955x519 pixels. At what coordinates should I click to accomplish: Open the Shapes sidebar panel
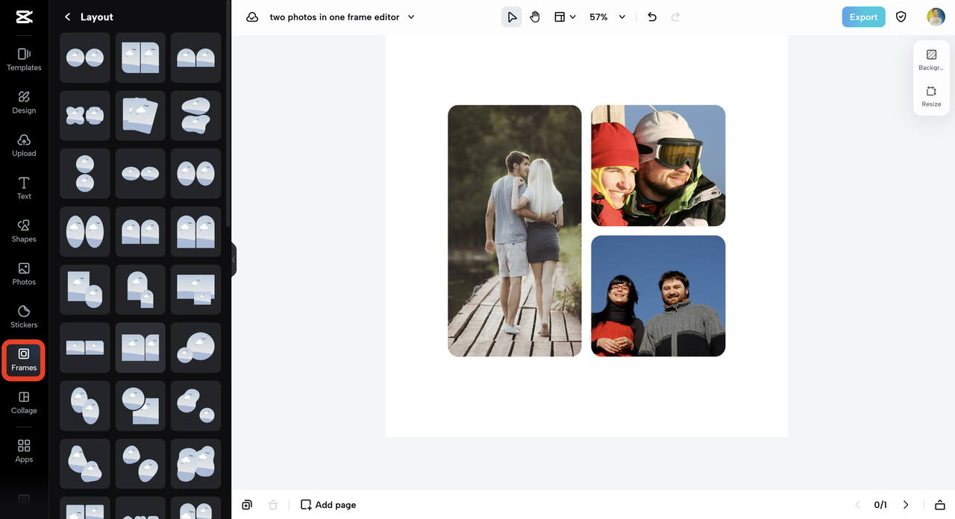(24, 231)
